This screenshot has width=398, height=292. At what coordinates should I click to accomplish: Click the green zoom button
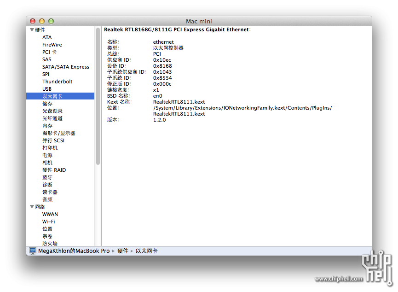(51, 21)
